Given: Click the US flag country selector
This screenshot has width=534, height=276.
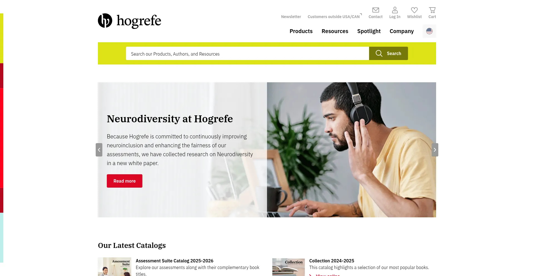Looking at the screenshot, I should (429, 31).
